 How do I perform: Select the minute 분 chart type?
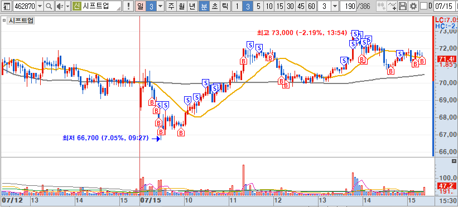coord(204,6)
